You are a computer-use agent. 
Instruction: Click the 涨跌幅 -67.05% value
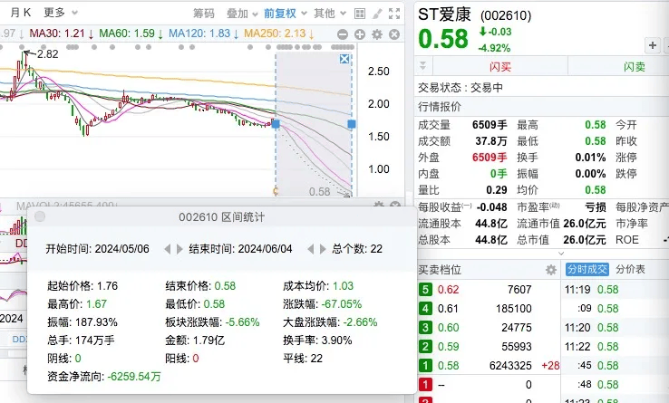pyautogui.click(x=342, y=304)
